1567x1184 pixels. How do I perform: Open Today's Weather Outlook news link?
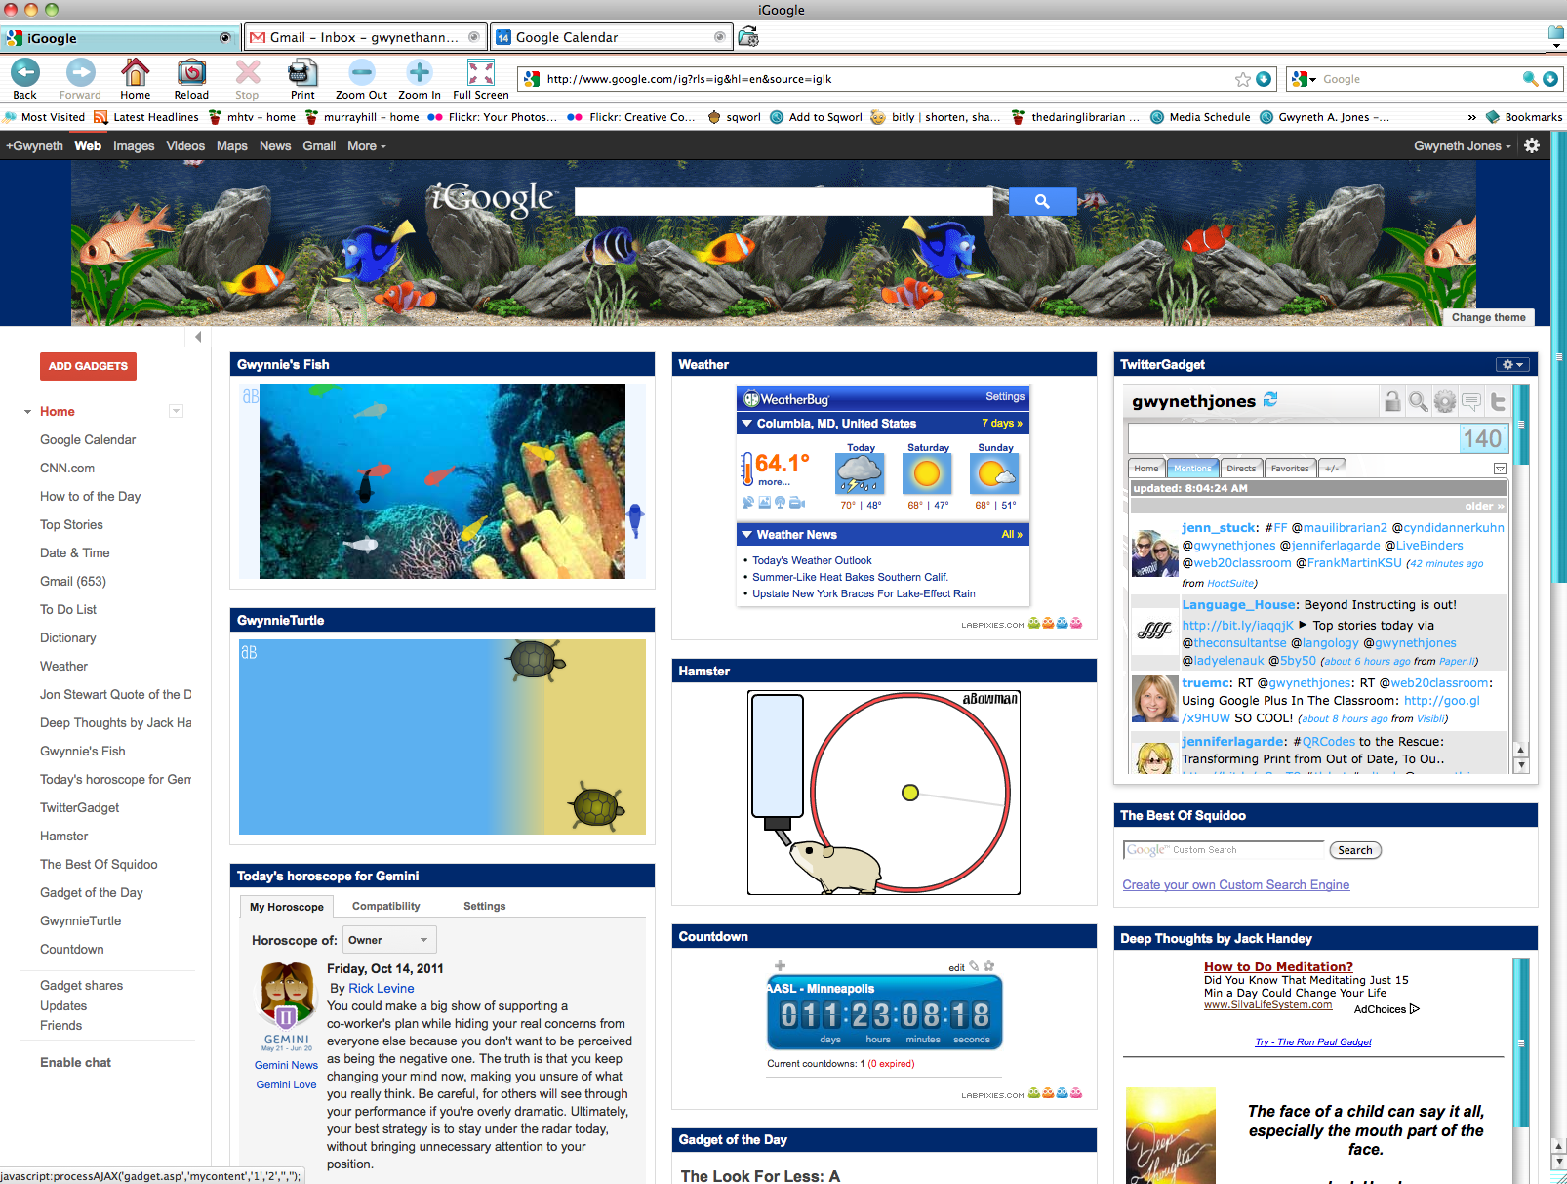[812, 560]
